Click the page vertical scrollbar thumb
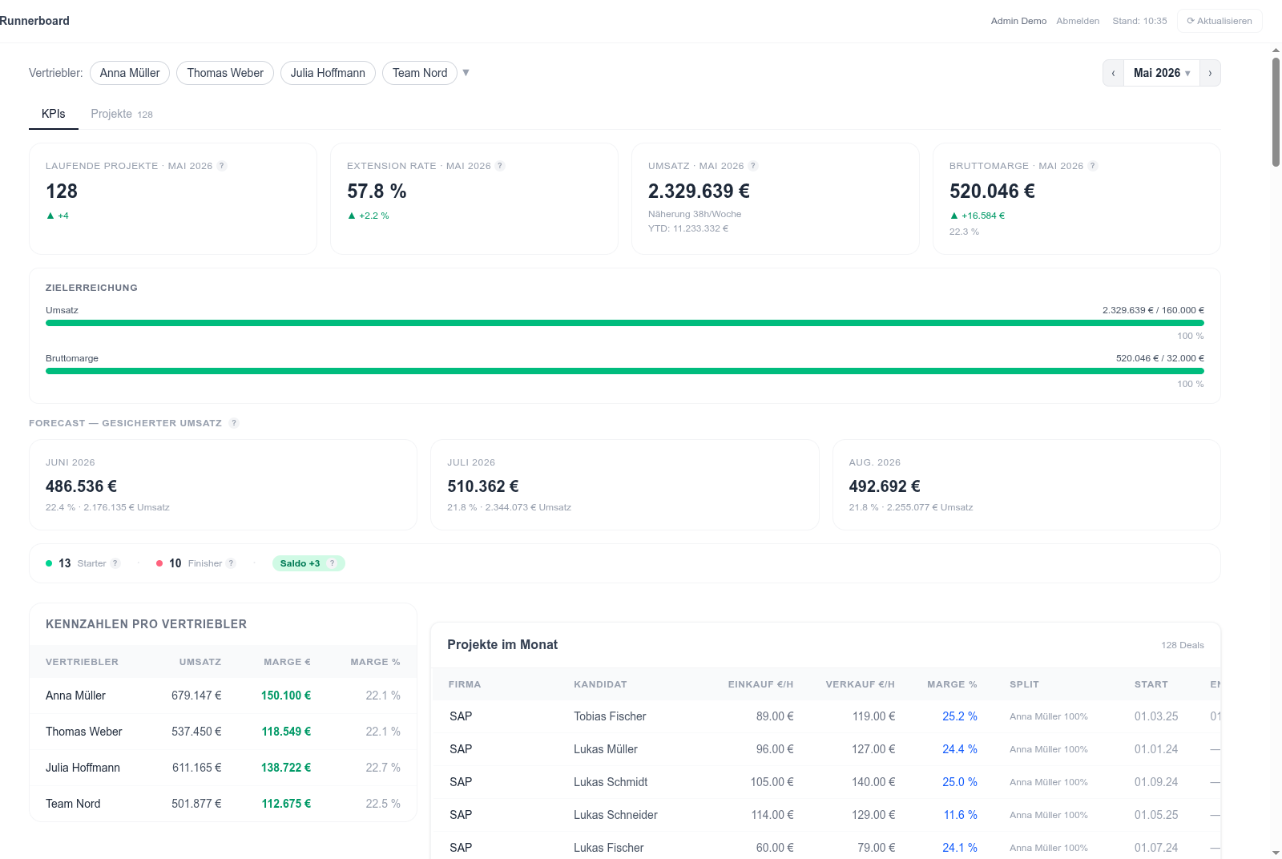The width and height of the screenshot is (1282, 859). [1276, 112]
